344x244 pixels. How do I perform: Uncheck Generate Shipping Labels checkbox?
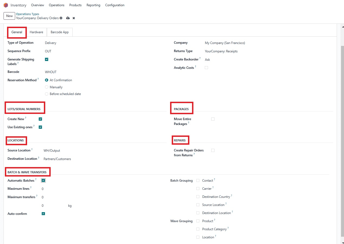[47, 59]
